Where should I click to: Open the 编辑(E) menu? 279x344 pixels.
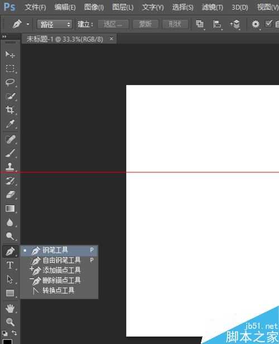point(65,7)
